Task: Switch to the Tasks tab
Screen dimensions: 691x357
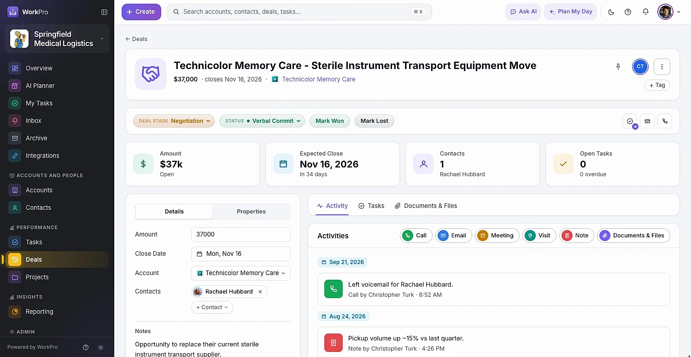Action: click(x=371, y=206)
